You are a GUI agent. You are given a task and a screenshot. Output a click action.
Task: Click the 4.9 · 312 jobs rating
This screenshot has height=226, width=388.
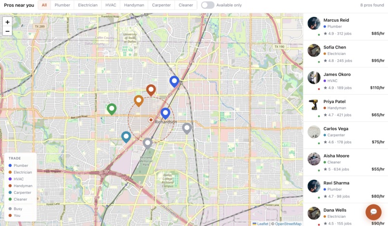coord(337,34)
